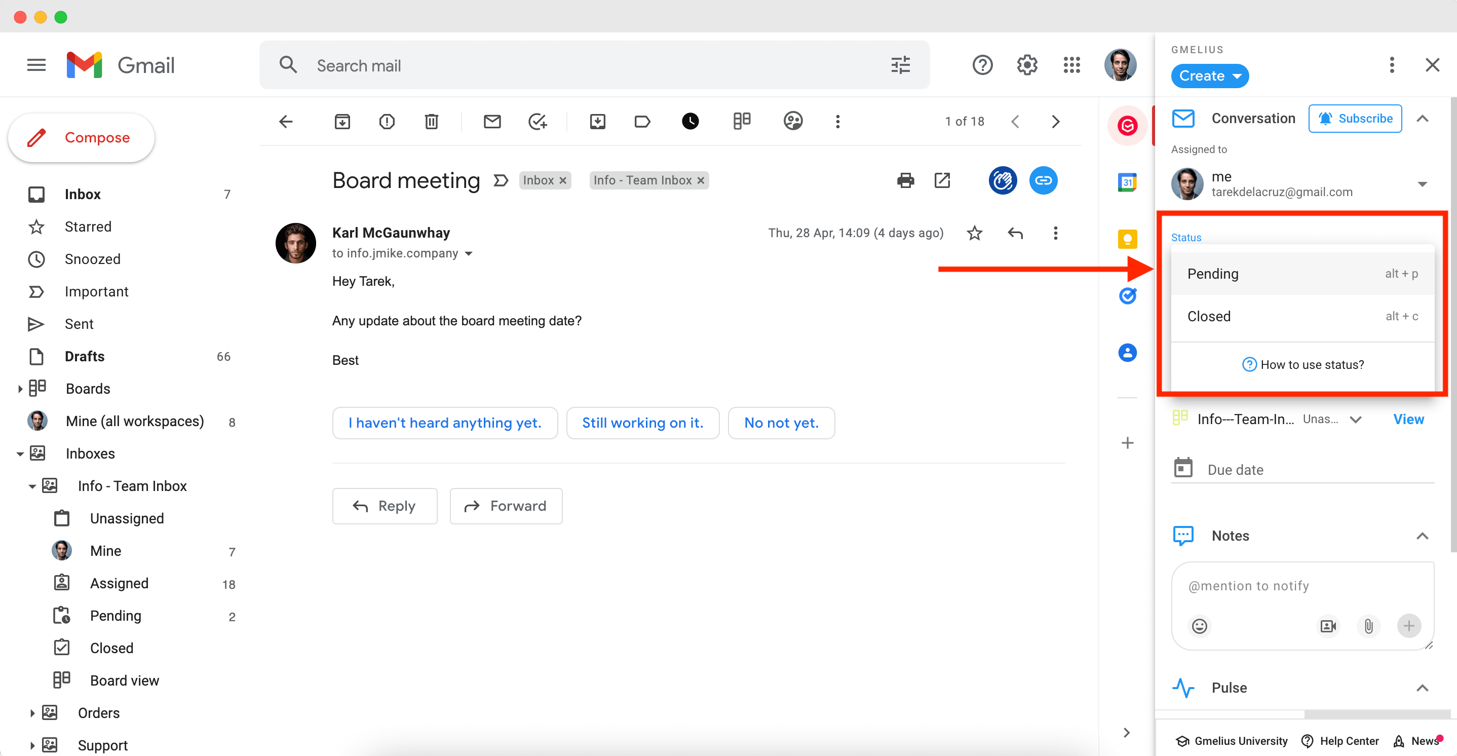
Task: Open message more options three dots
Action: 1055,233
